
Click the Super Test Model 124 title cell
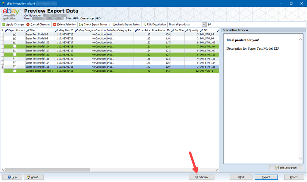[40, 63]
